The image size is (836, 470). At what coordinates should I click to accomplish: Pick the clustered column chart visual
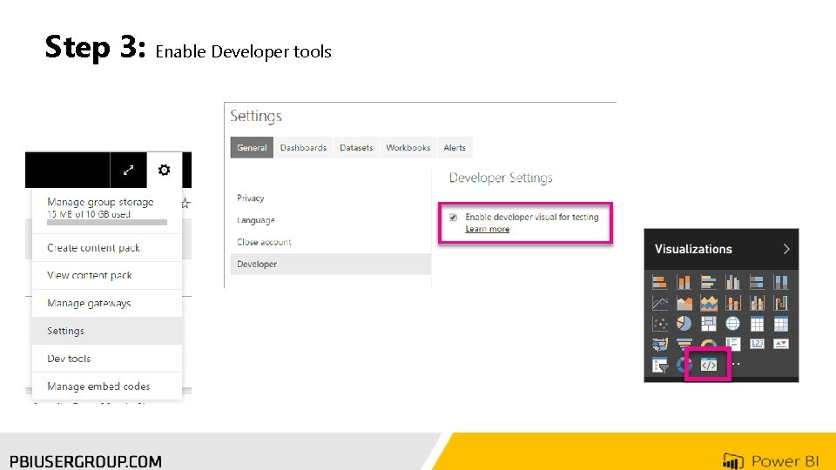click(732, 282)
